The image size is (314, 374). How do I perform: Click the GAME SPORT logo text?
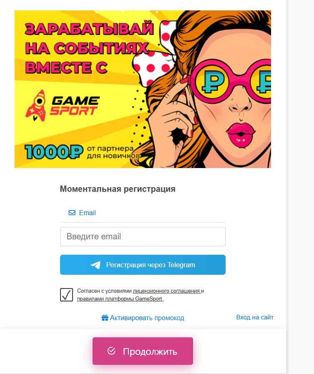(x=75, y=105)
